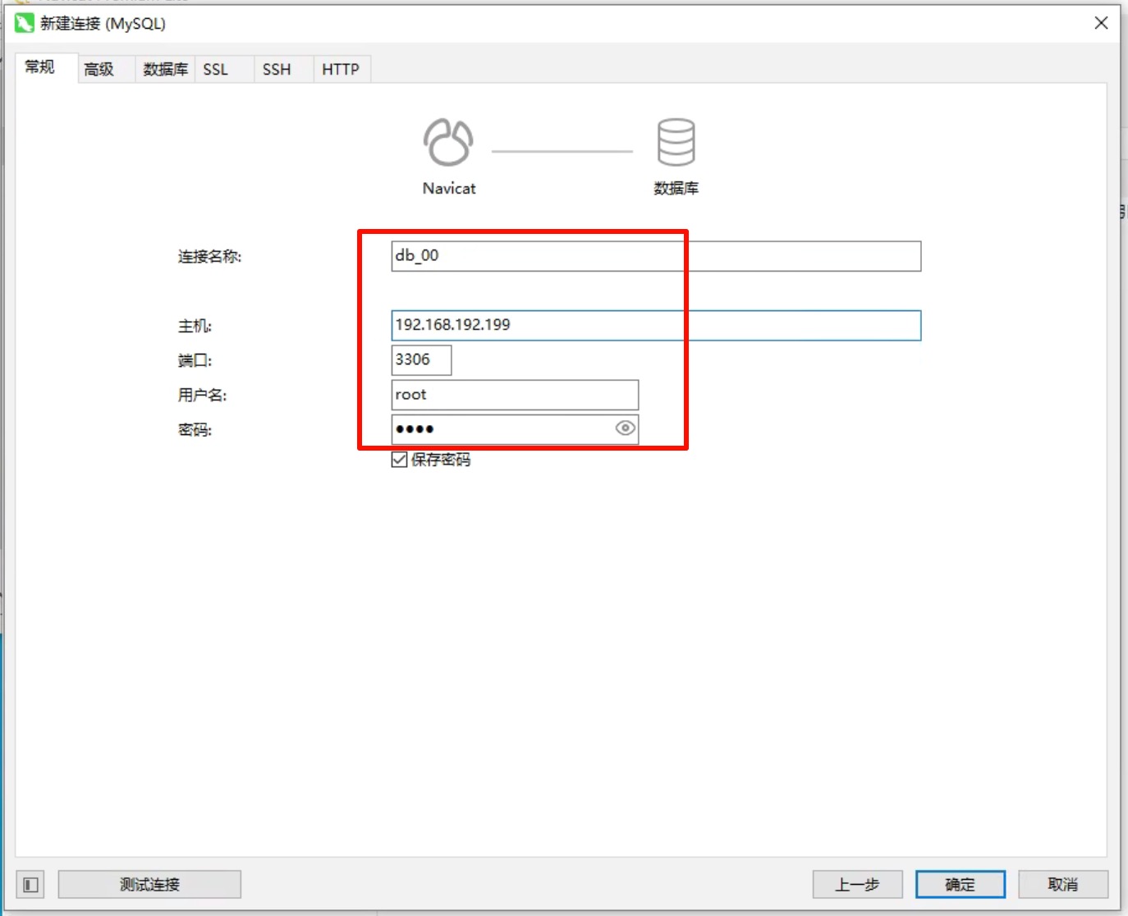1128x916 pixels.
Task: Click the bottom-left side panel toggle icon
Action: 30,885
